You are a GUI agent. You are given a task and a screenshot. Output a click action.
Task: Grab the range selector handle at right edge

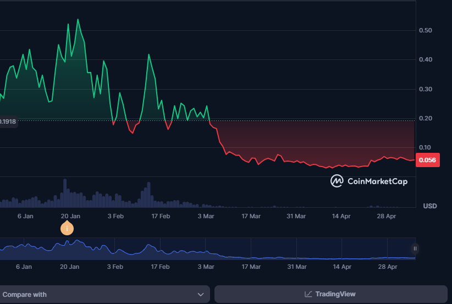pyautogui.click(x=415, y=248)
